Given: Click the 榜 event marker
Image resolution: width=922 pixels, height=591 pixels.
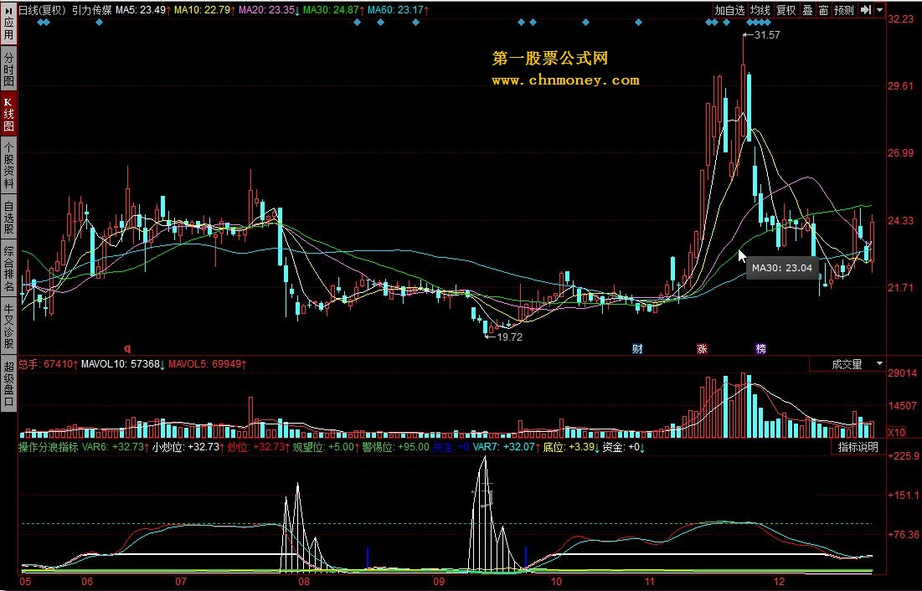Looking at the screenshot, I should click(761, 349).
